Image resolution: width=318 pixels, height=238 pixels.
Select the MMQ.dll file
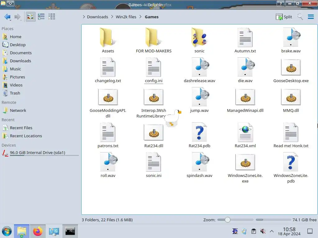291,100
